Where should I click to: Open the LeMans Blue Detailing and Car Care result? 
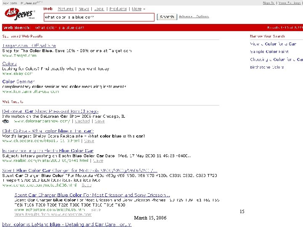tap(67, 224)
